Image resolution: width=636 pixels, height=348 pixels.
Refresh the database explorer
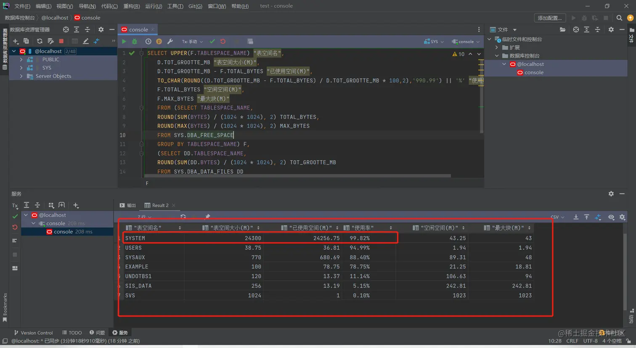[40, 41]
